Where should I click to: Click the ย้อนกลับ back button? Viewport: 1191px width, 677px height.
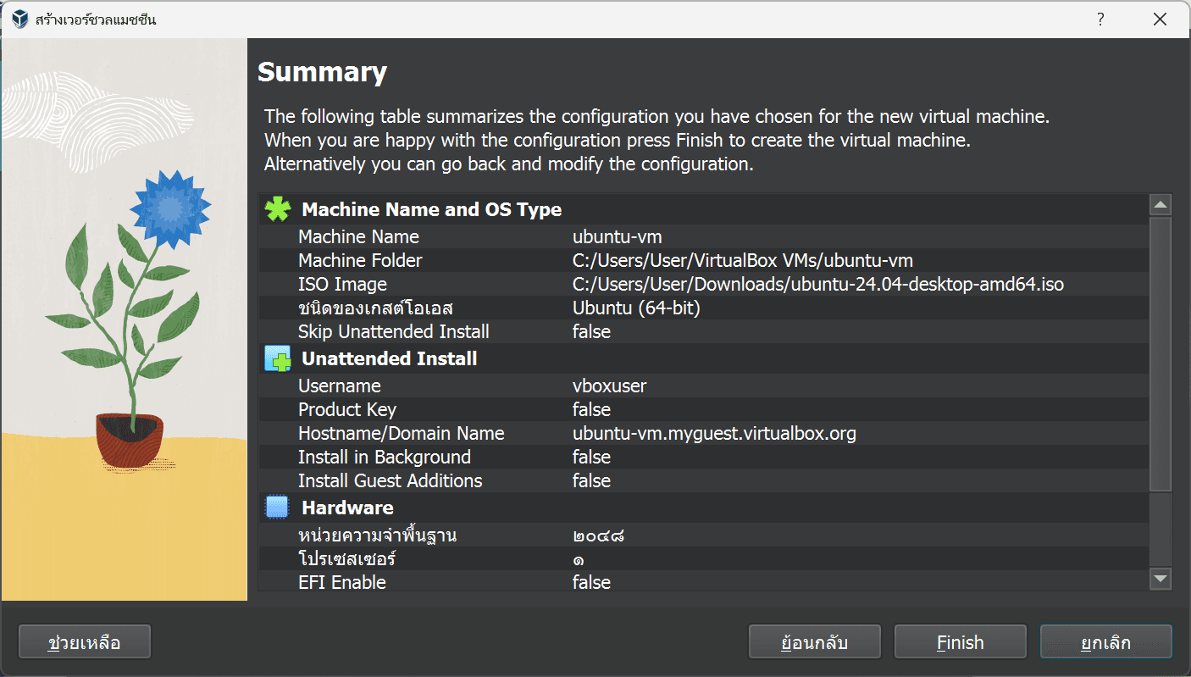click(814, 641)
